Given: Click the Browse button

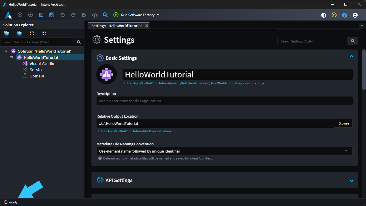Looking at the screenshot, I should point(344,123).
